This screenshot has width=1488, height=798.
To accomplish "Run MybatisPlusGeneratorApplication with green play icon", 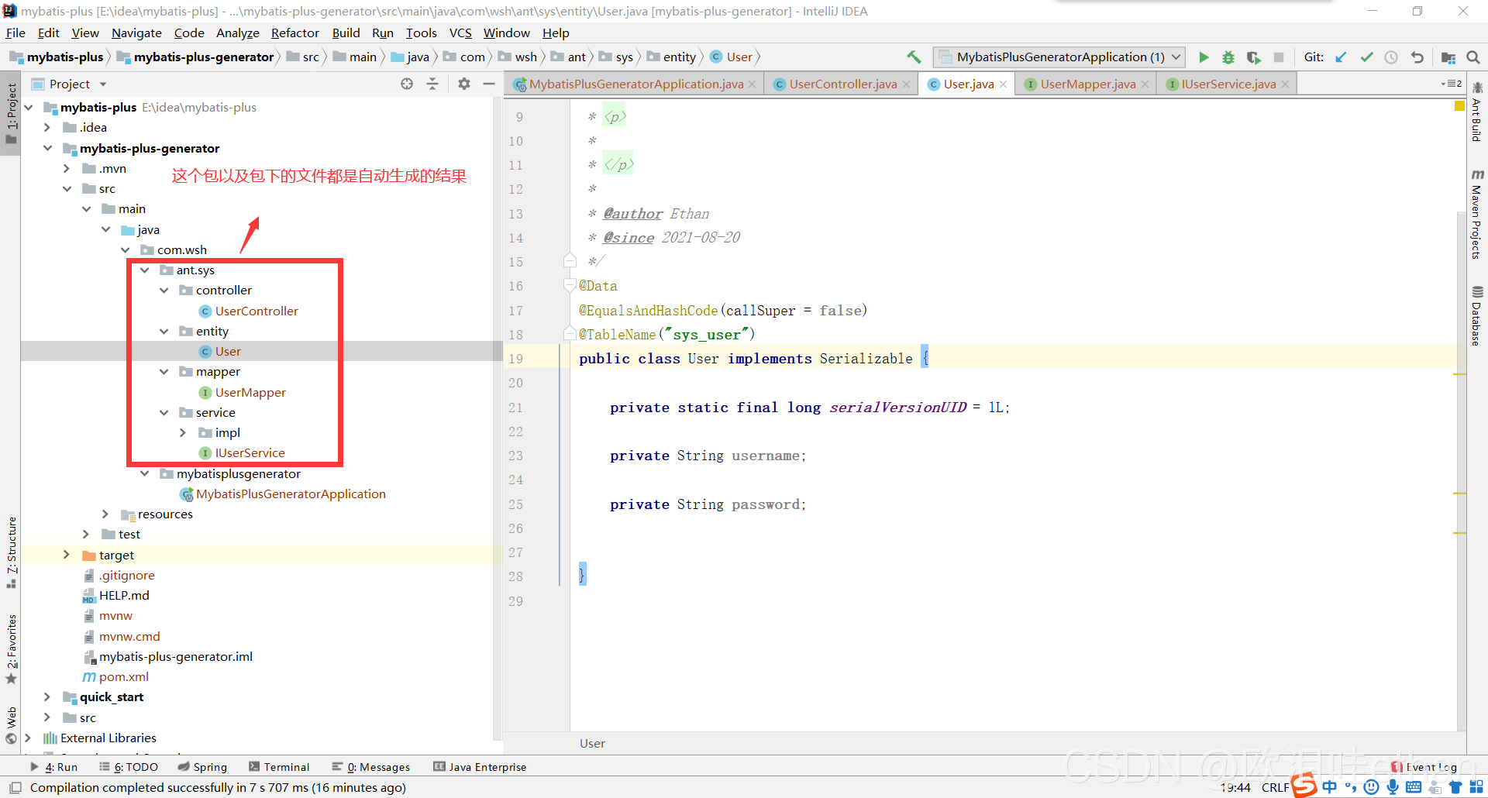I will [1204, 57].
